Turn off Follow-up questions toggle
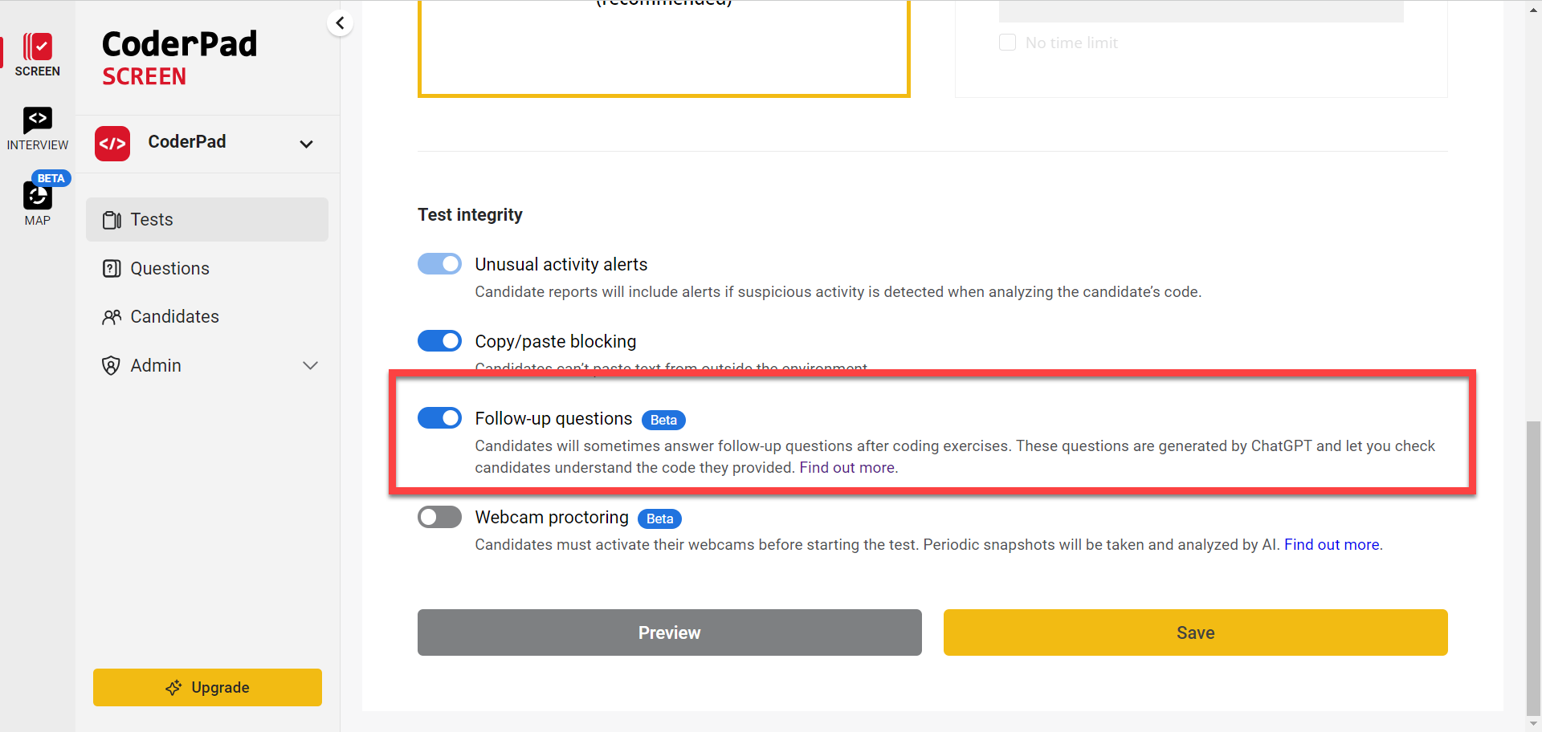 pos(439,418)
